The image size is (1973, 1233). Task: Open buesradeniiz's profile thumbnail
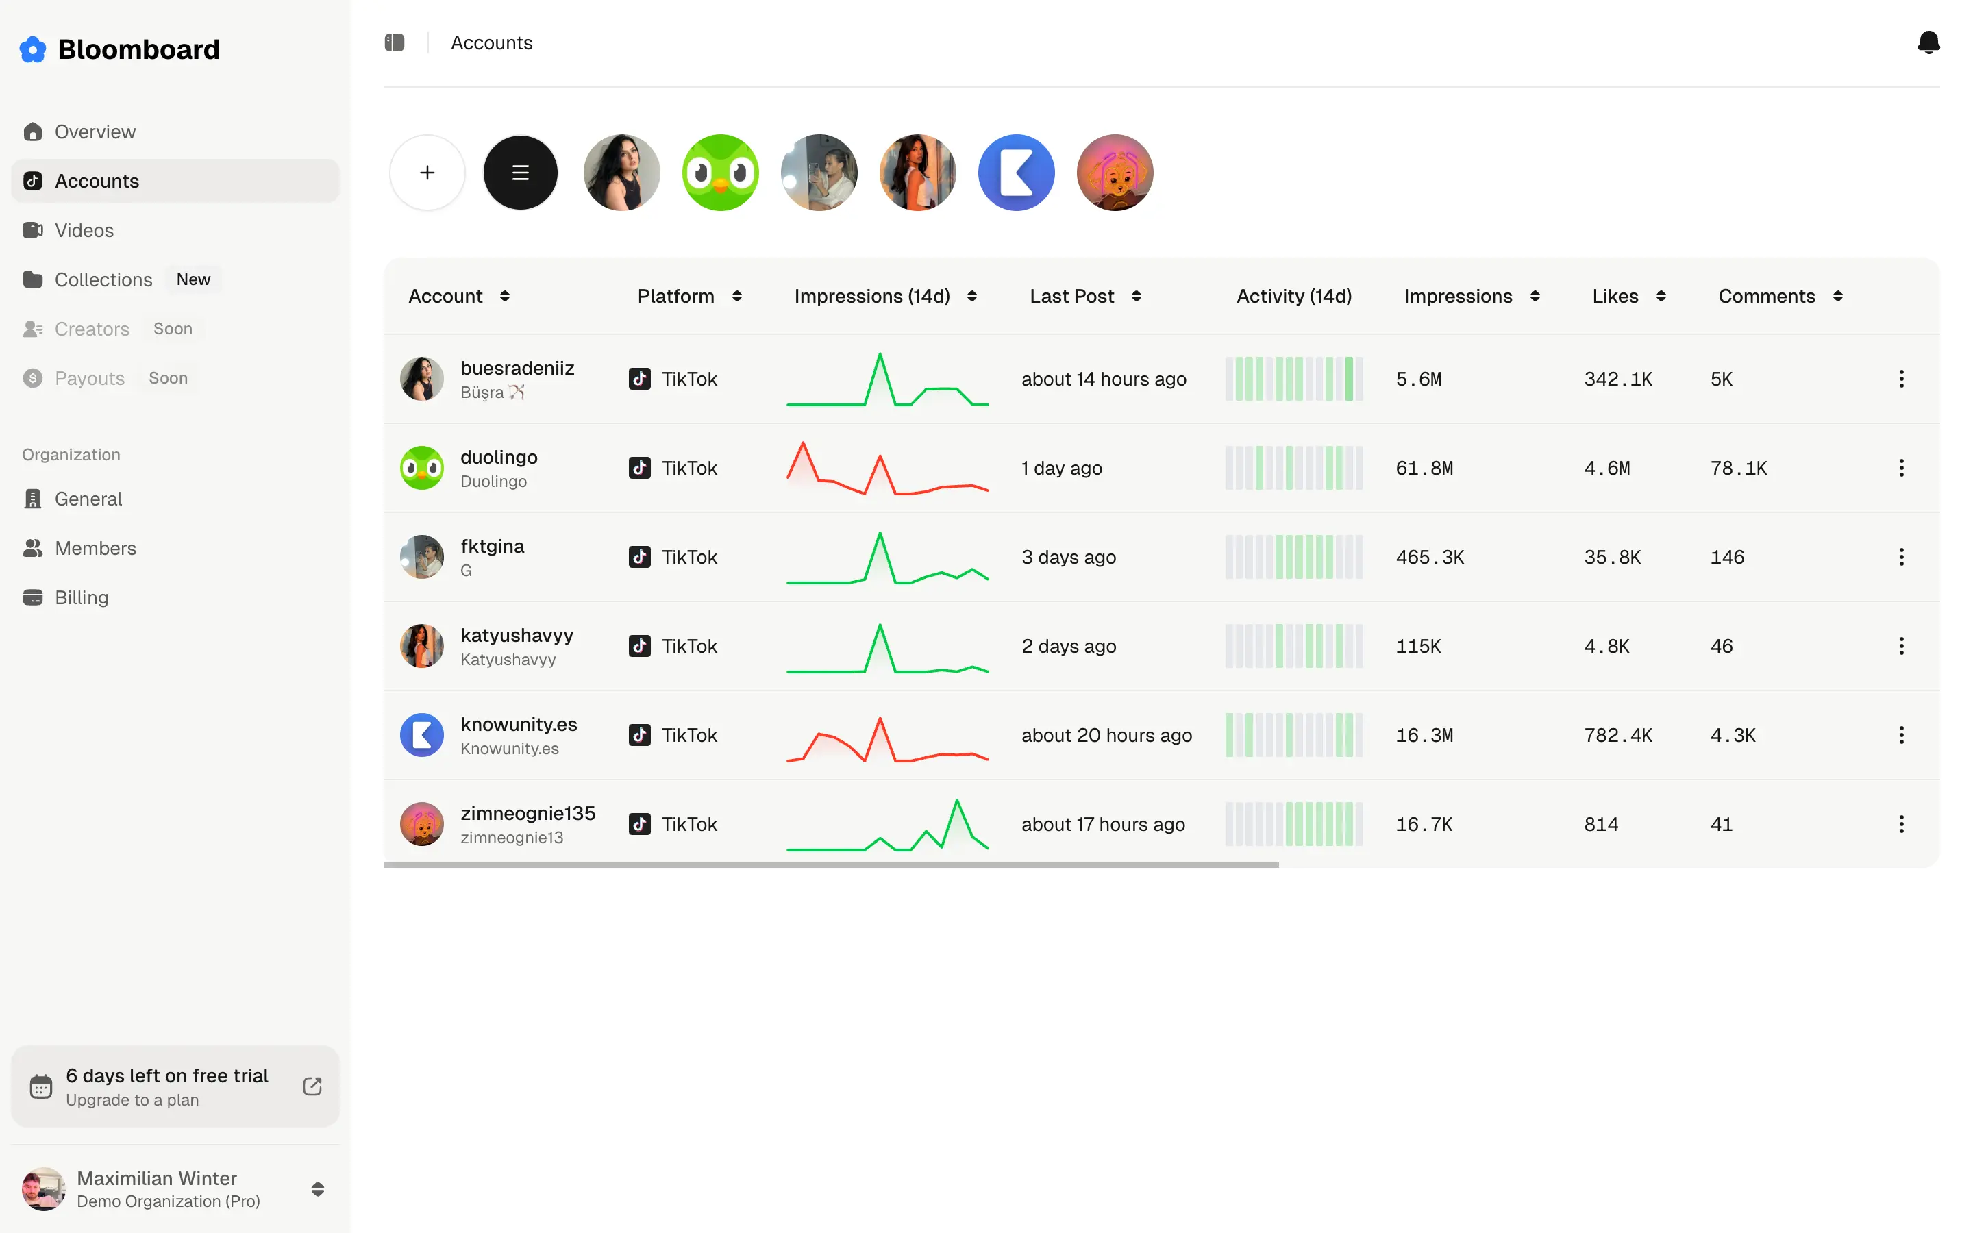pos(421,378)
